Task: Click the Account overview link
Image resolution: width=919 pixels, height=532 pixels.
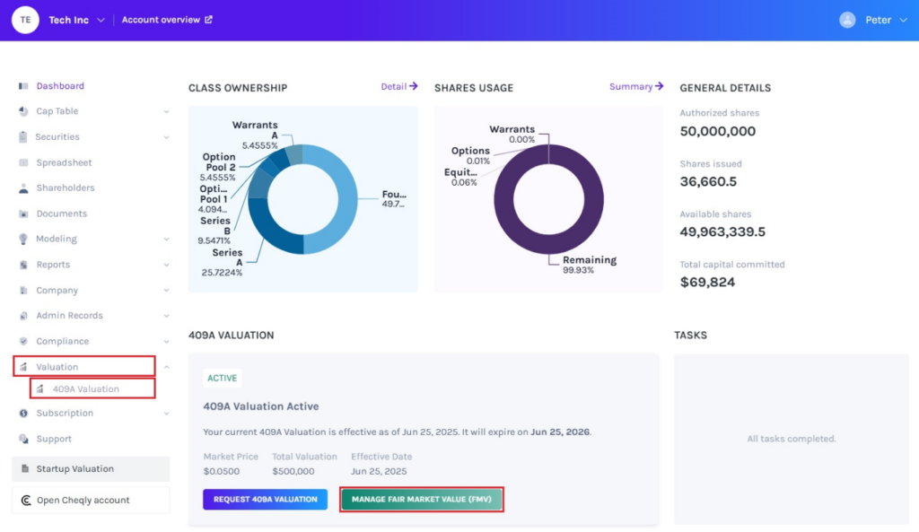Action: tap(167, 20)
